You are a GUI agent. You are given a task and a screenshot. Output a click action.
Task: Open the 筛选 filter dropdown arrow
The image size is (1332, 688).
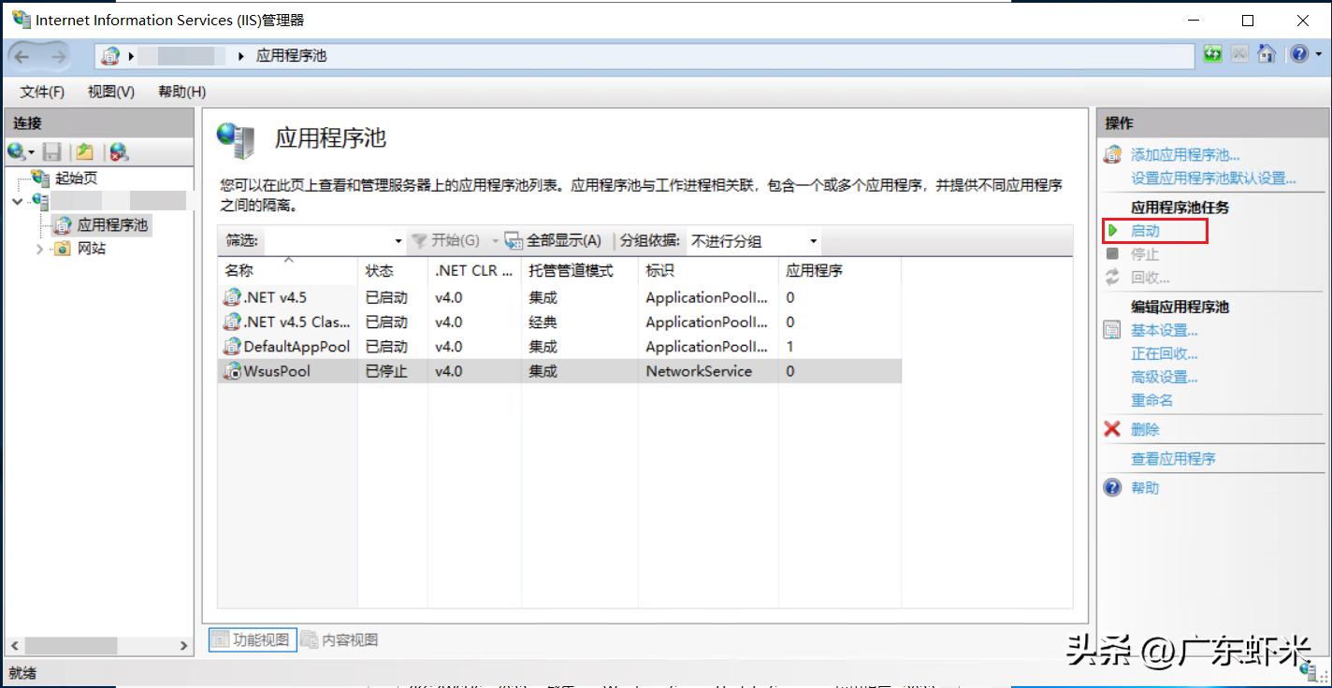(x=398, y=240)
